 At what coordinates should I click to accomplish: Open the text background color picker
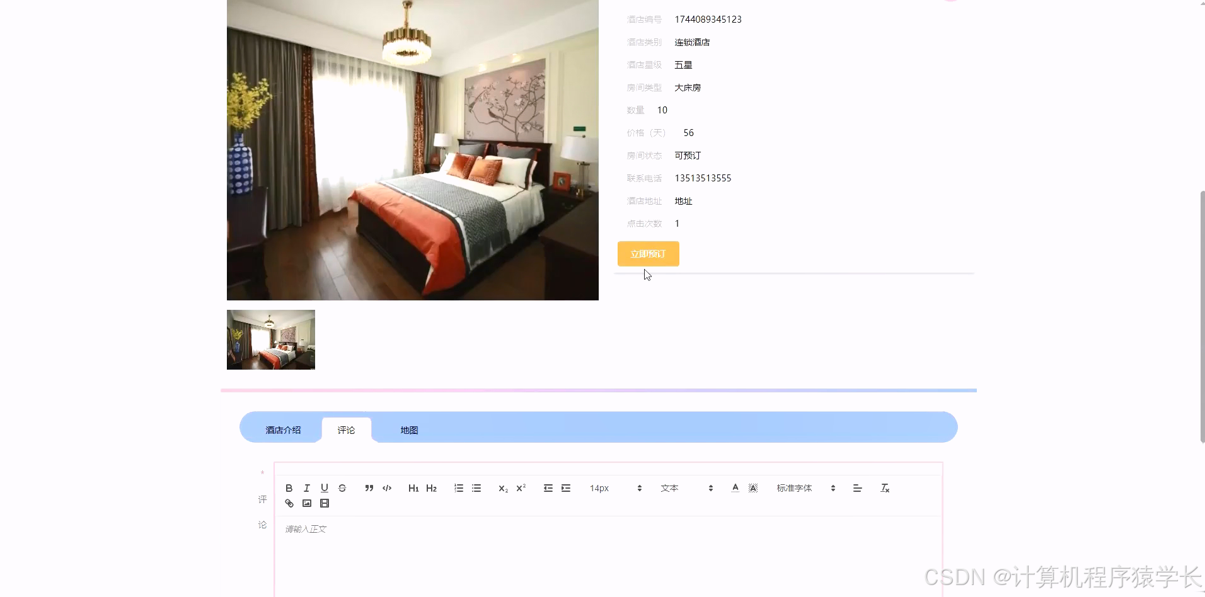click(753, 488)
